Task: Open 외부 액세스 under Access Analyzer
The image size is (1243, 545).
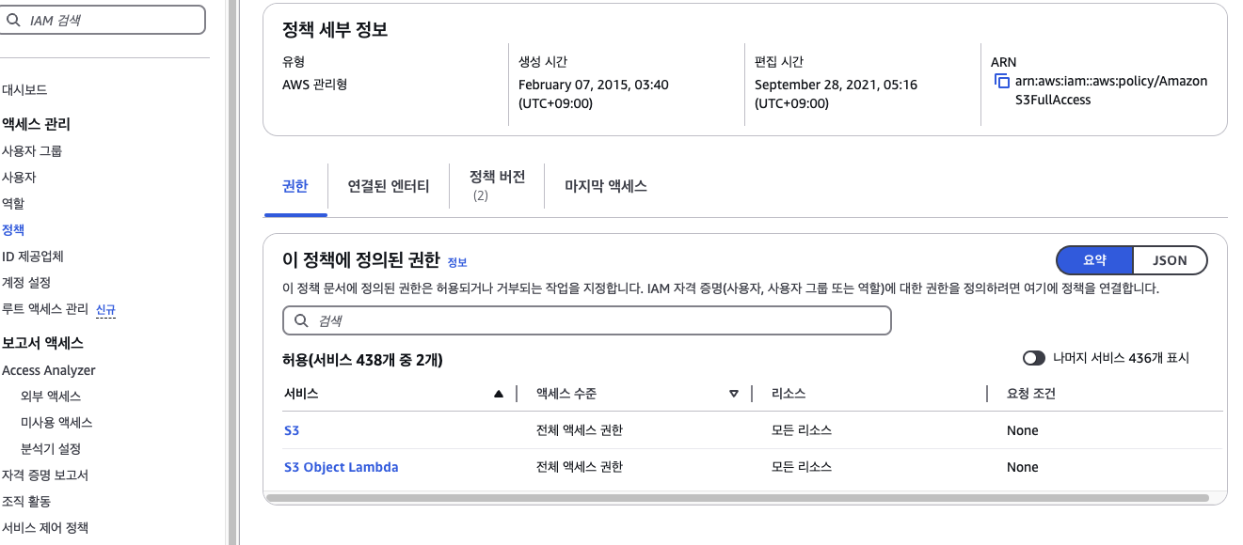Action: 51,397
